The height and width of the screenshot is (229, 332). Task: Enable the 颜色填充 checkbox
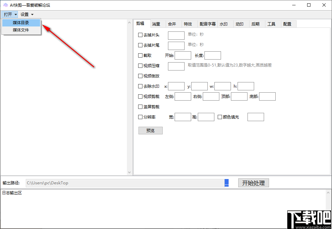(x=220, y=117)
